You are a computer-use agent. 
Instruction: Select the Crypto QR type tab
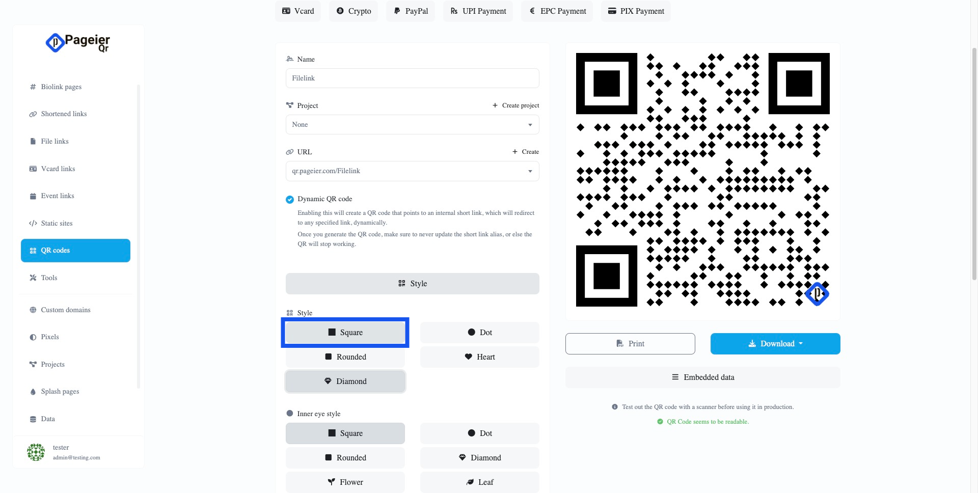354,11
